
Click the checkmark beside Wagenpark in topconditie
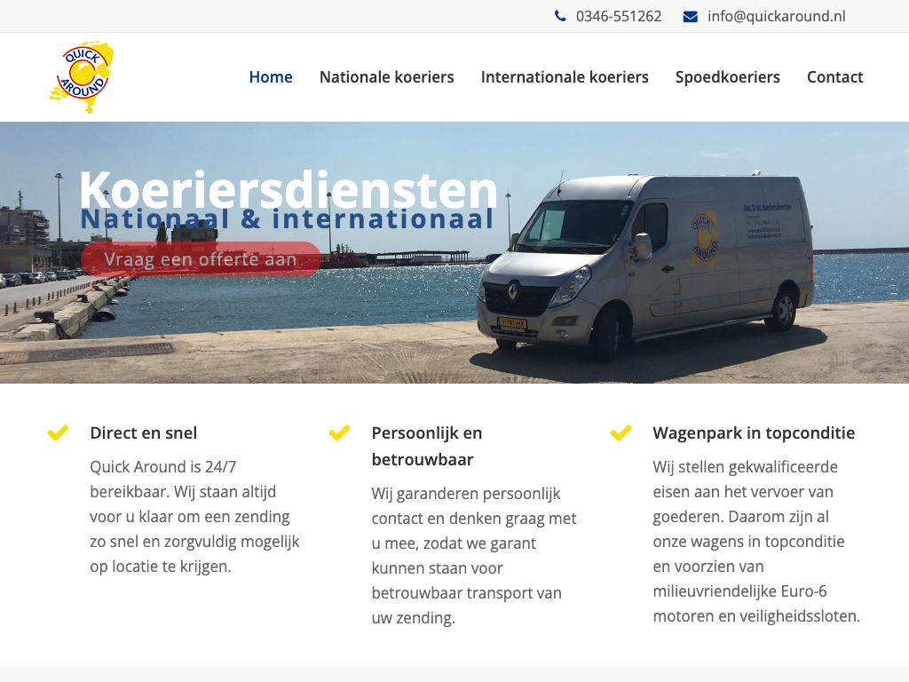click(x=620, y=432)
